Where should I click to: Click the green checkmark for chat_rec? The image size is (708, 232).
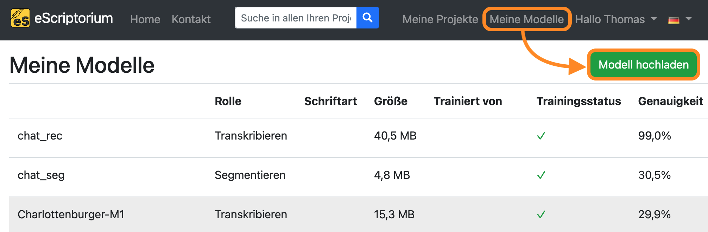pos(541,136)
